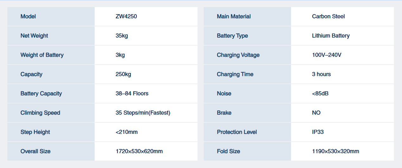
Task: Click the Step Height label
Action: (35, 132)
